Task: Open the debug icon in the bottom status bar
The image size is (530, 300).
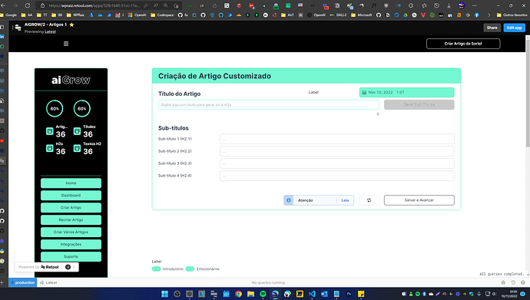Action: tap(503, 282)
